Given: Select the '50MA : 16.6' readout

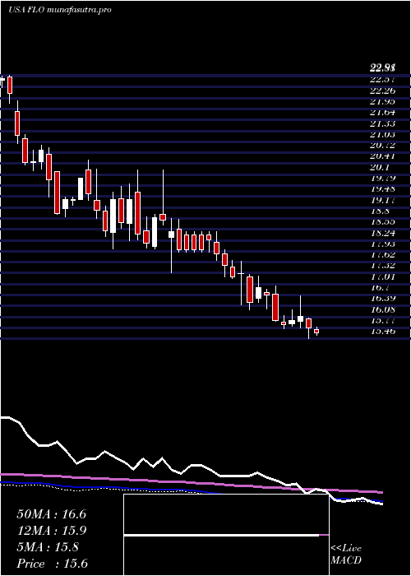Looking at the screenshot, I should point(51,514).
